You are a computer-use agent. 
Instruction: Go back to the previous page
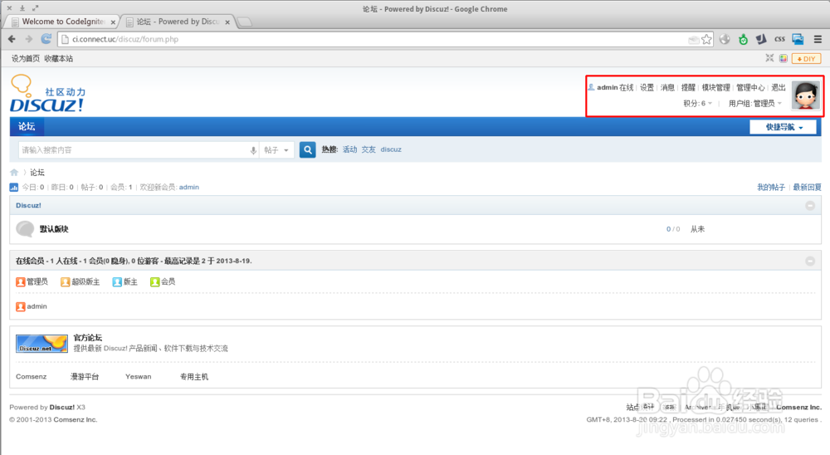(12, 39)
